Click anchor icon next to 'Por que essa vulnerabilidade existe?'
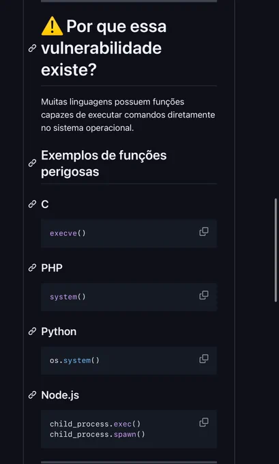 32,48
